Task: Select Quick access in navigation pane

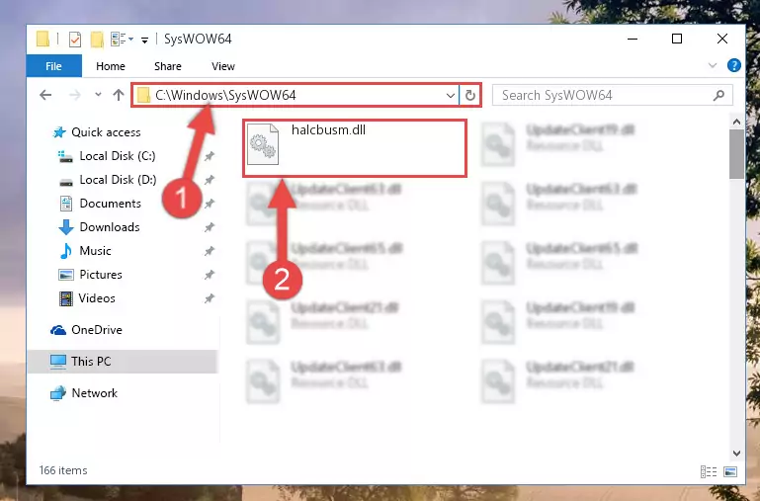Action: [x=106, y=132]
